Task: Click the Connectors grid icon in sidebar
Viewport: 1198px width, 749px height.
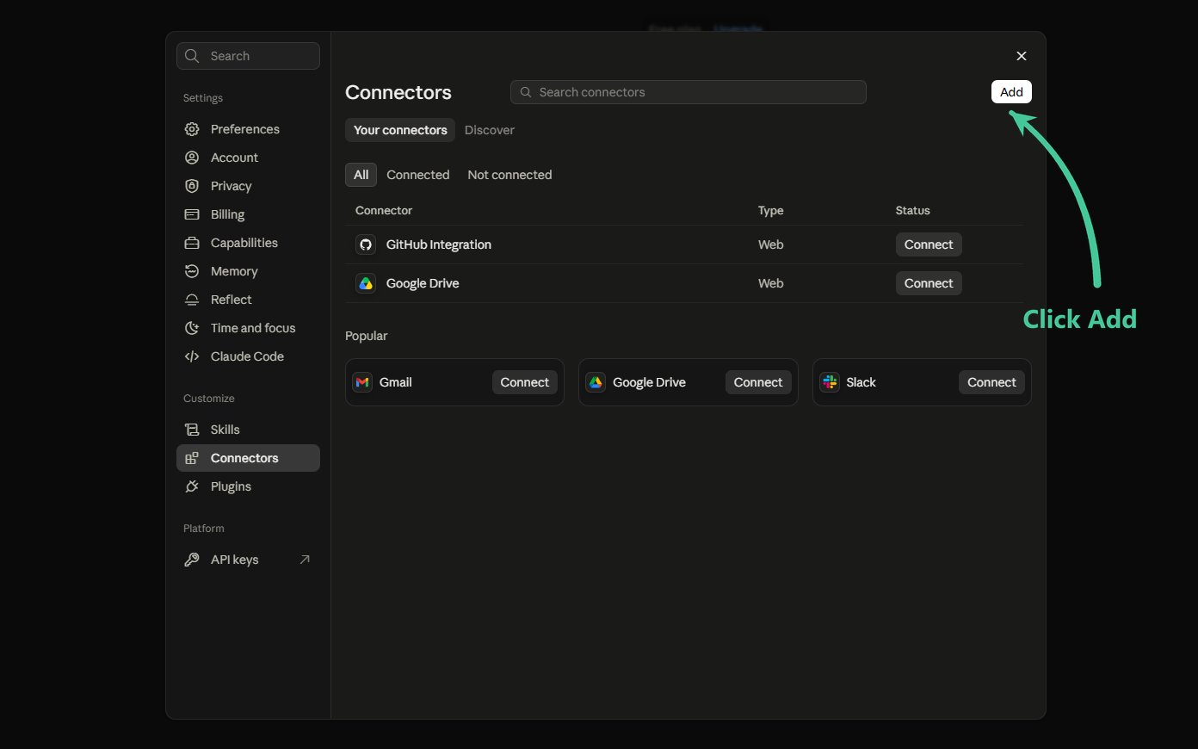Action: 192,458
